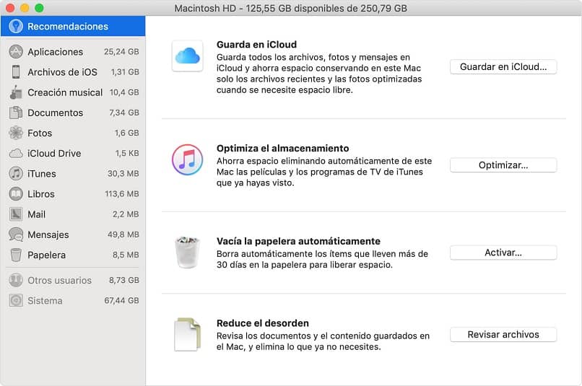
Task: Select the Mensajes label in sidebar
Action: coord(48,234)
